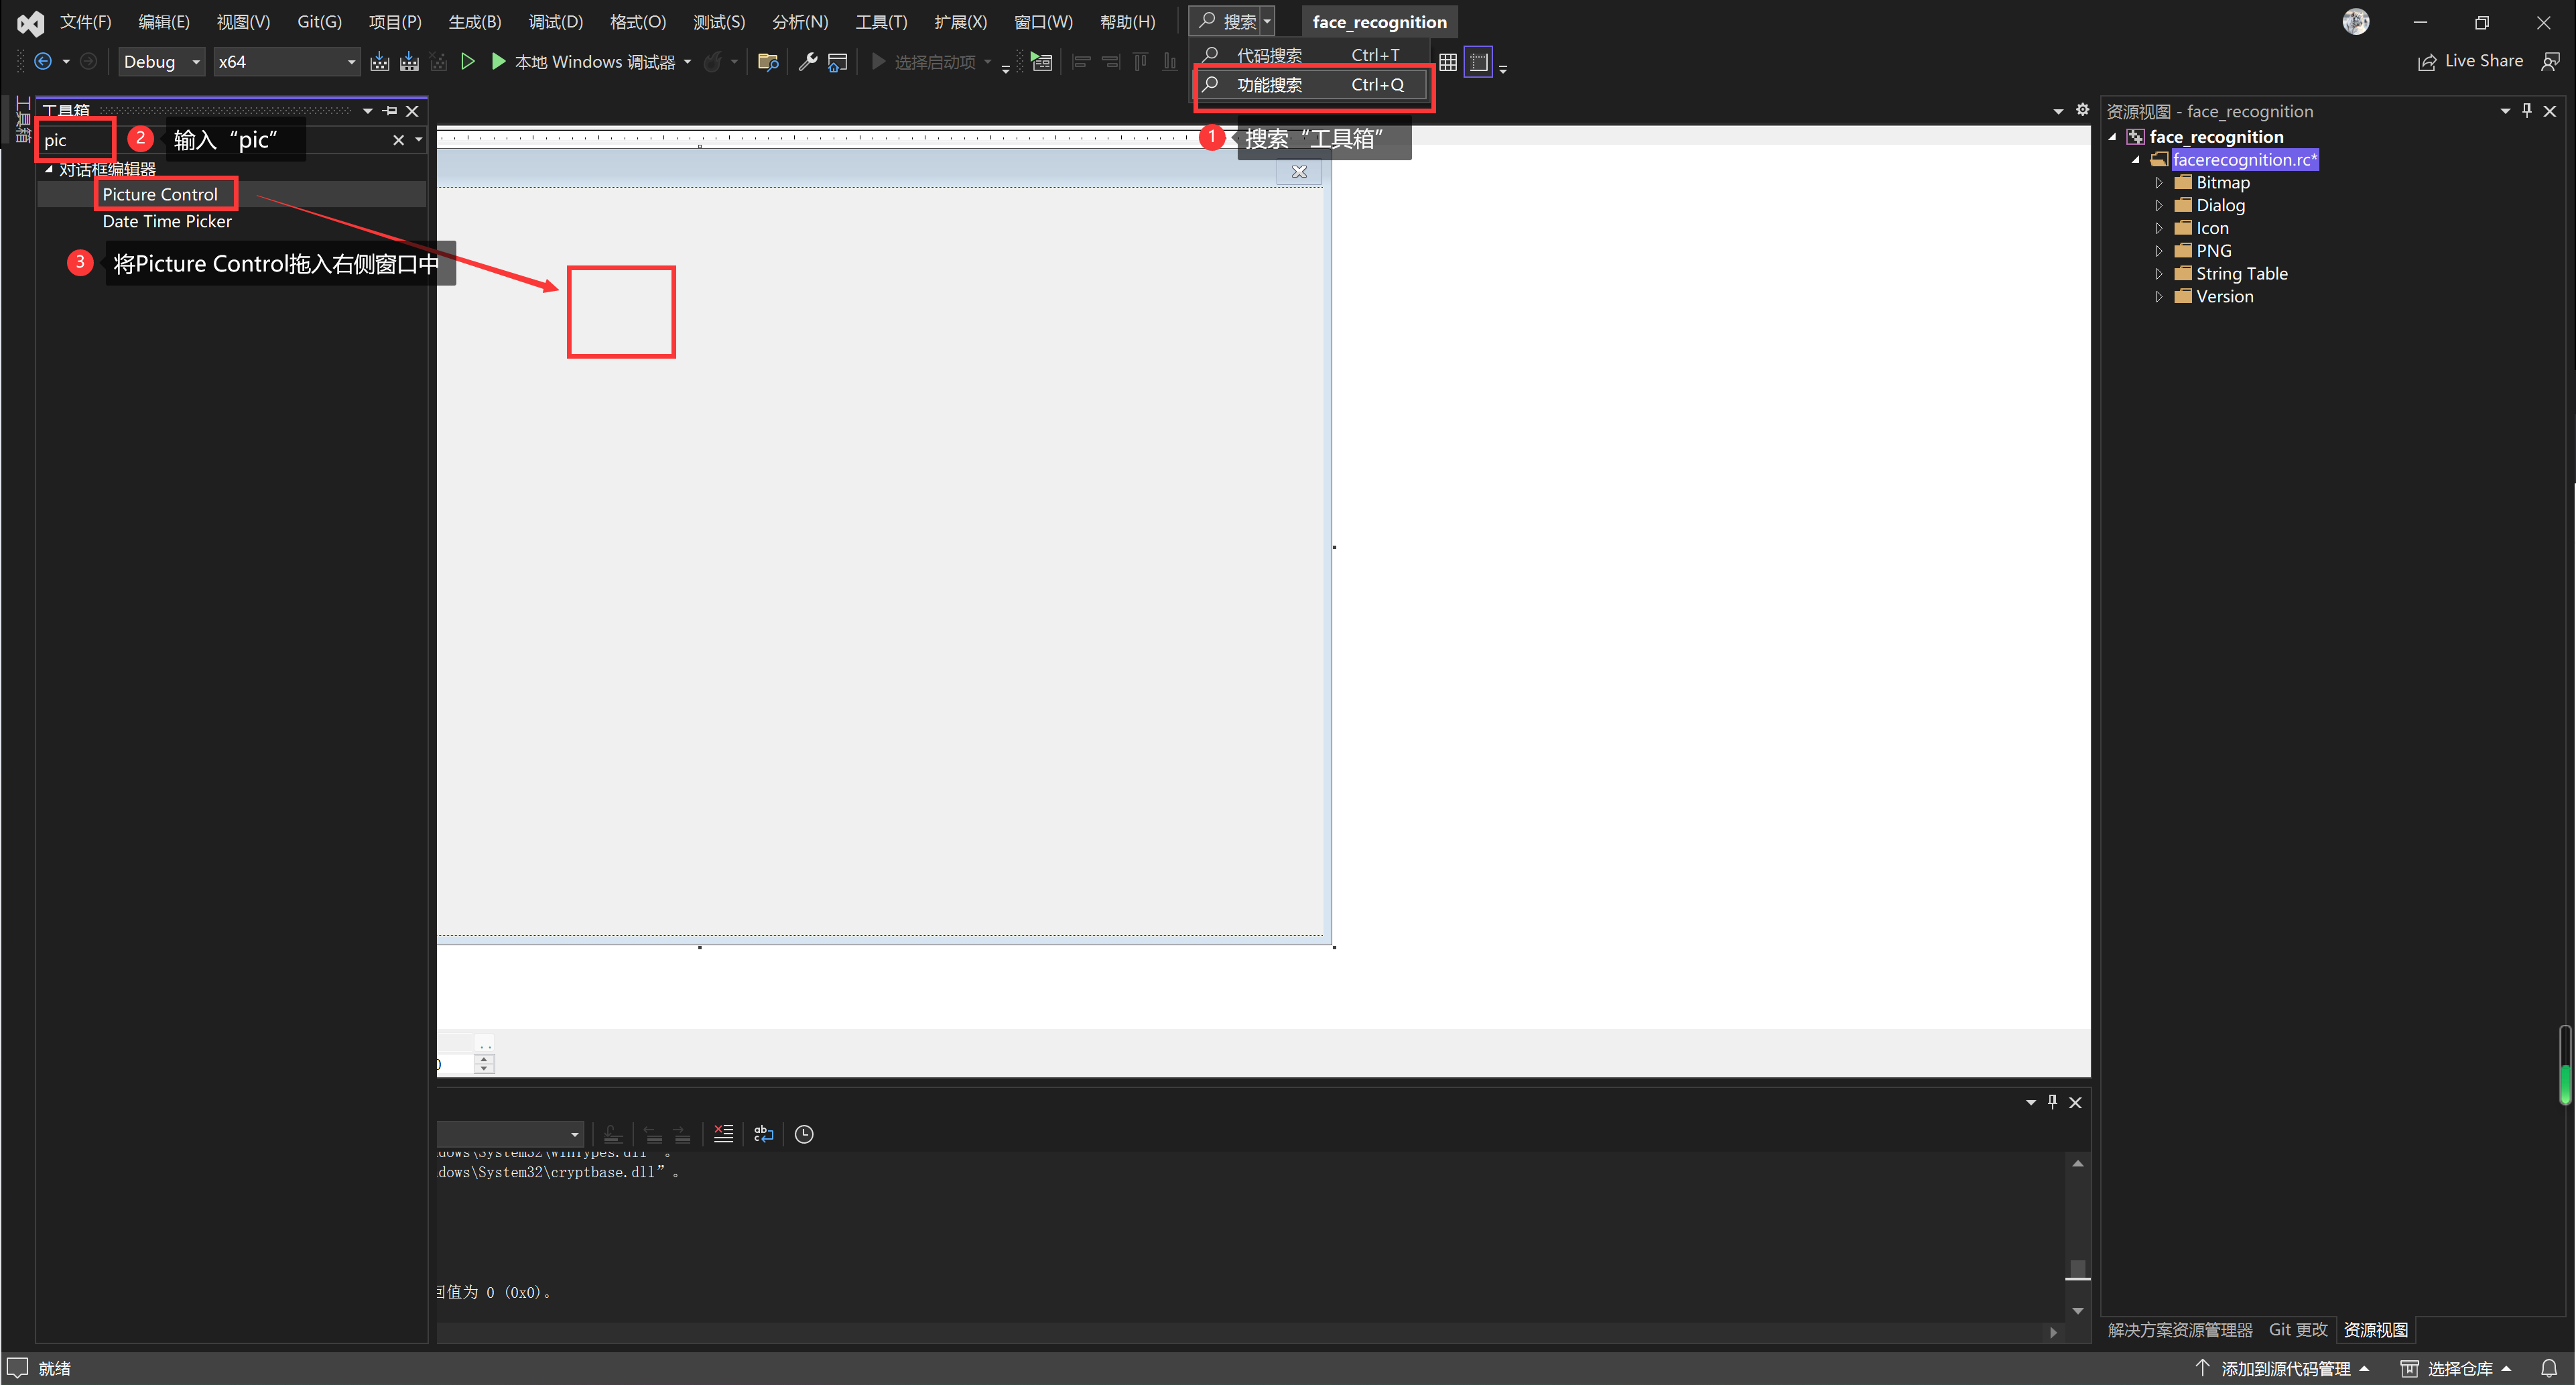Click the green start debugging play icon

click(498, 62)
